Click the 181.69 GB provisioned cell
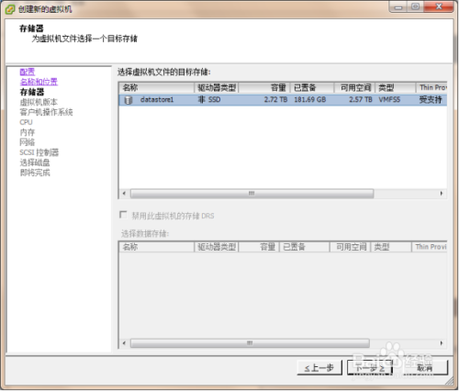This screenshot has height=391, width=459. click(x=310, y=100)
